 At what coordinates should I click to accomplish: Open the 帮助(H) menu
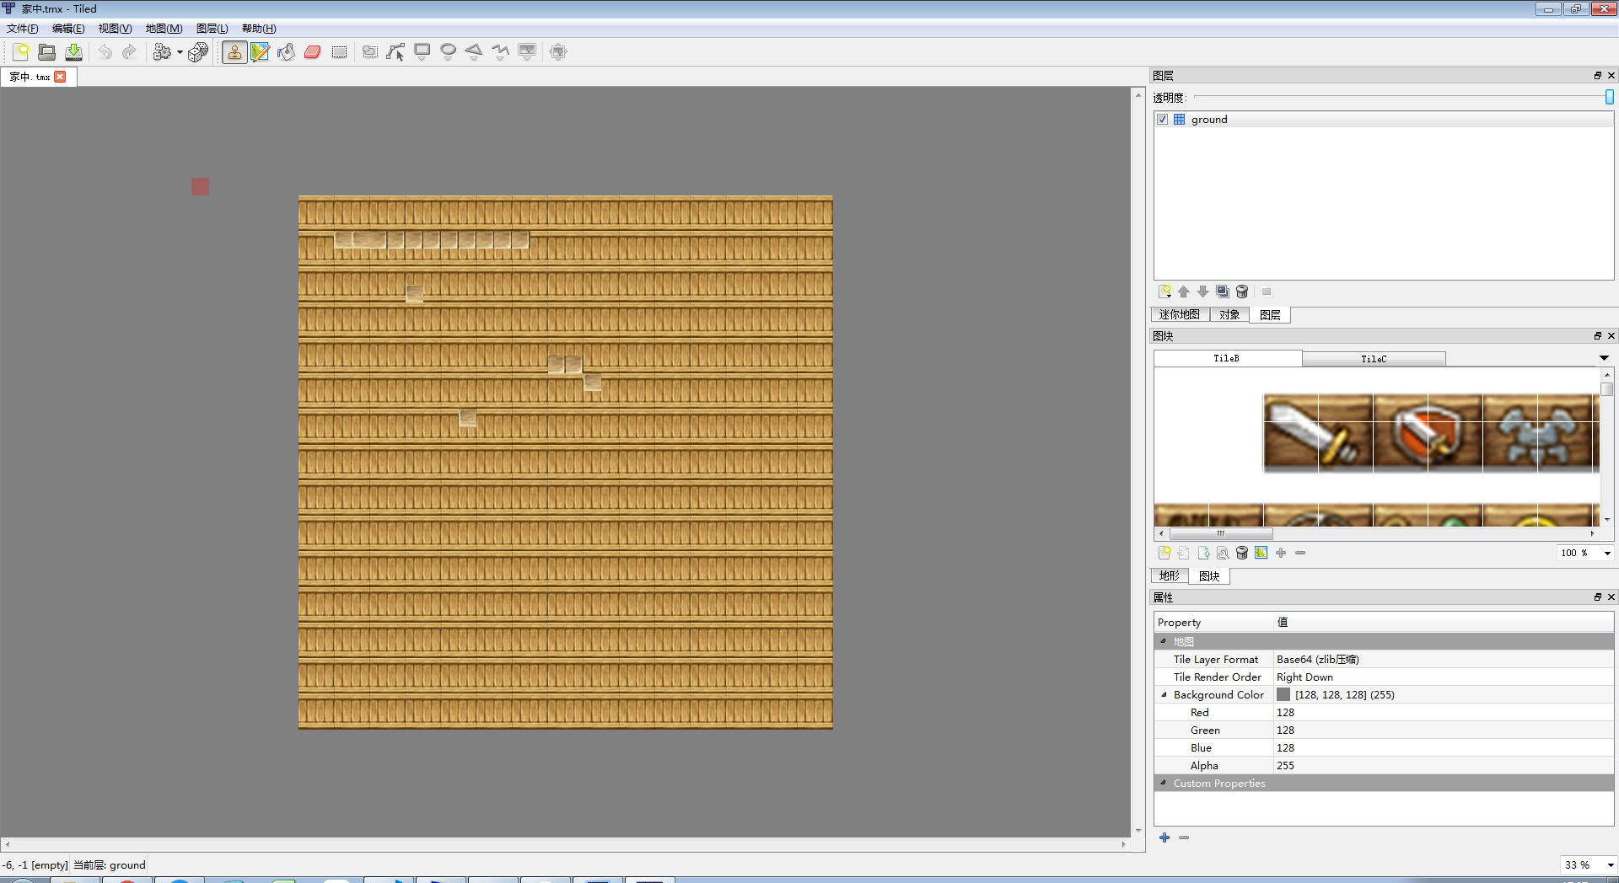coord(259,29)
